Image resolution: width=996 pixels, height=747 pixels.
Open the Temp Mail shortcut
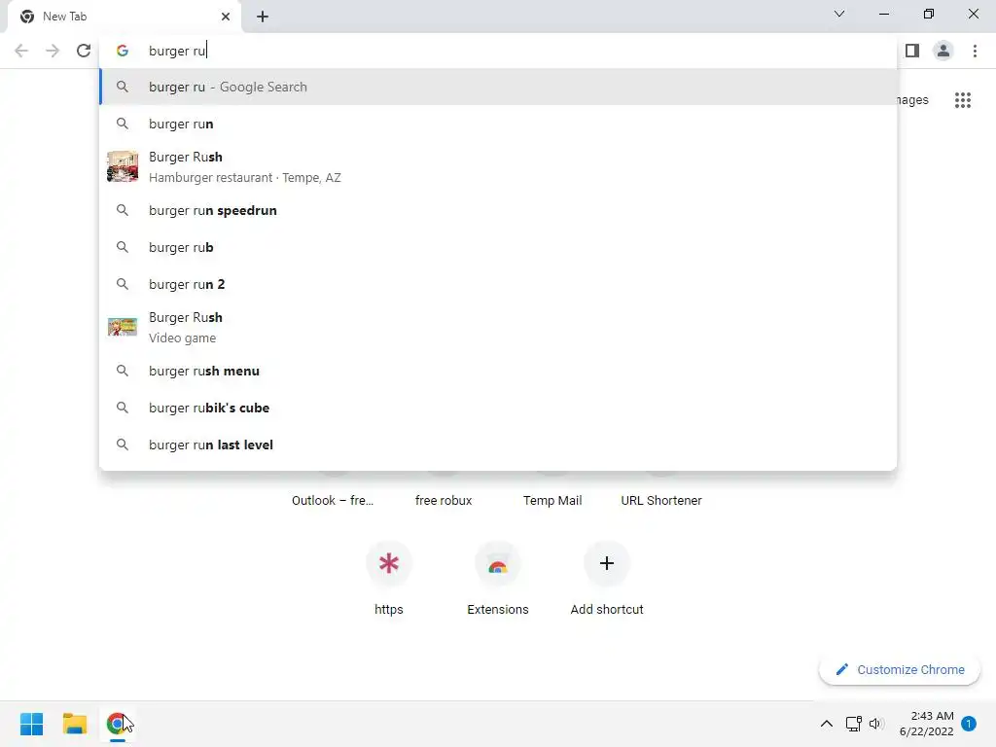tap(552, 501)
